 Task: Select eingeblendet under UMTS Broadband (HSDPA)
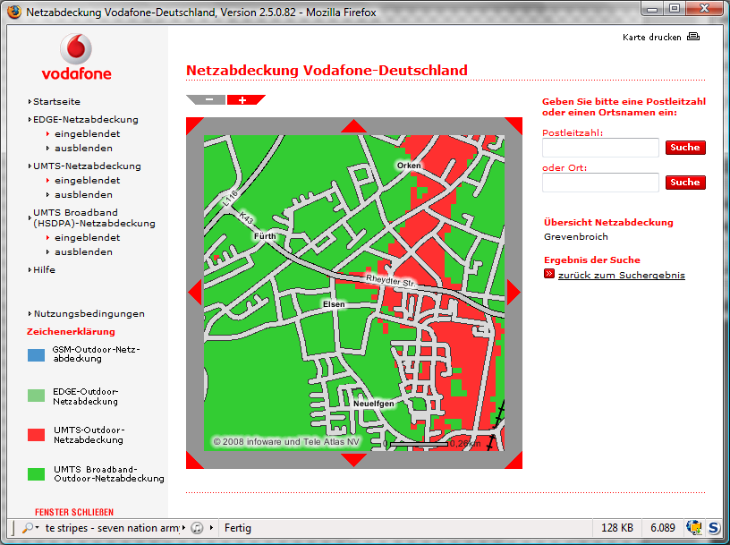point(87,237)
